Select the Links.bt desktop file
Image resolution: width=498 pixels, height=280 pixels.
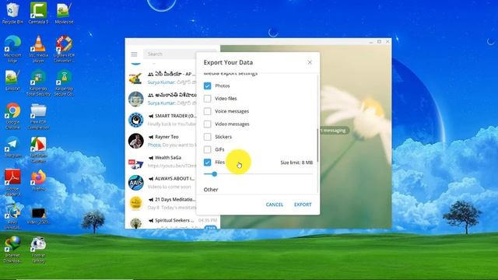point(12,80)
